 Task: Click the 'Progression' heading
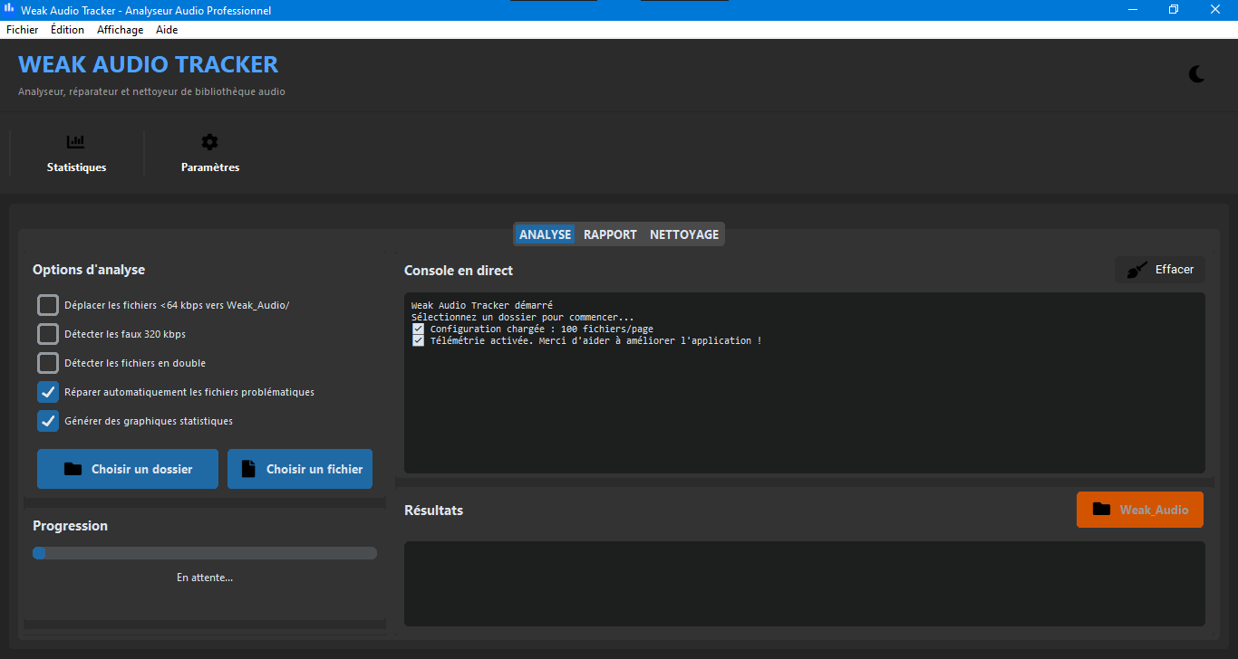pyautogui.click(x=70, y=526)
